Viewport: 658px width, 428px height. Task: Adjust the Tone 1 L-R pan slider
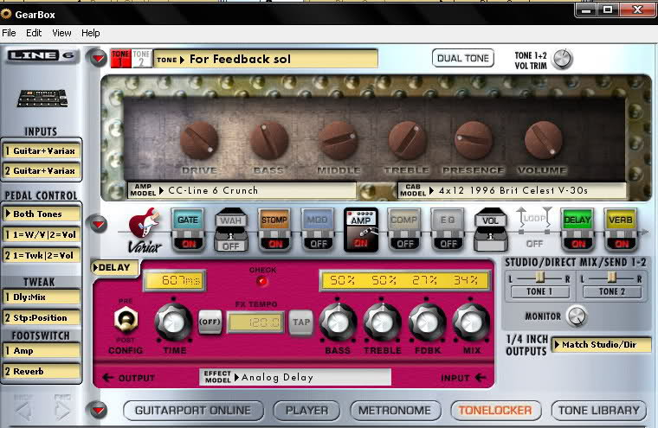538,277
